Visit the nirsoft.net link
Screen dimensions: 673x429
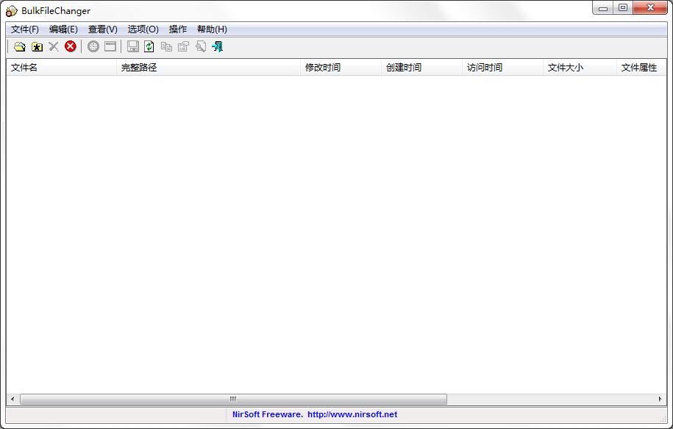(355, 414)
